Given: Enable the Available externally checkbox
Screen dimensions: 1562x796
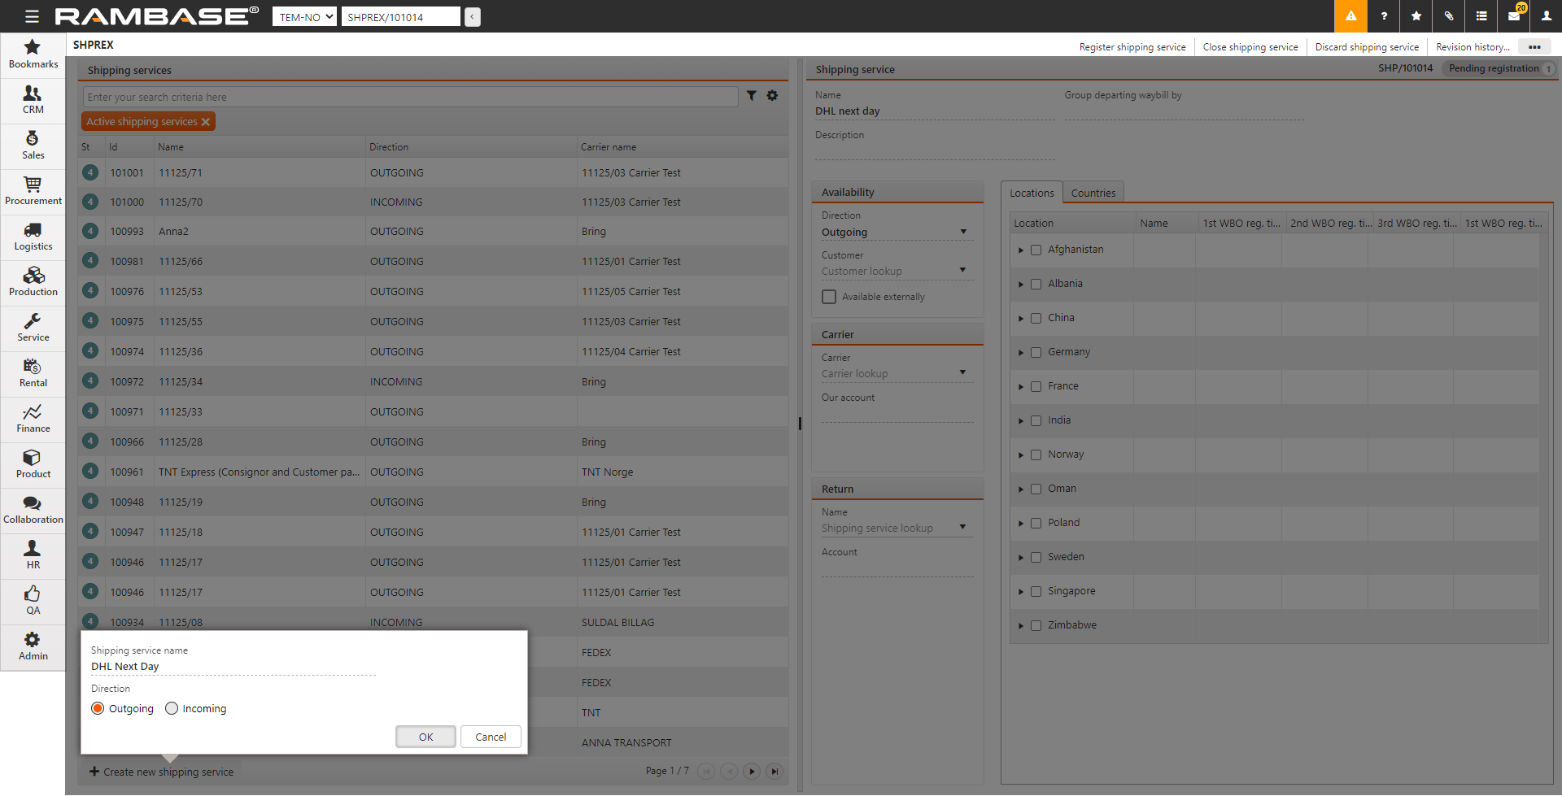Looking at the screenshot, I should pyautogui.click(x=829, y=297).
